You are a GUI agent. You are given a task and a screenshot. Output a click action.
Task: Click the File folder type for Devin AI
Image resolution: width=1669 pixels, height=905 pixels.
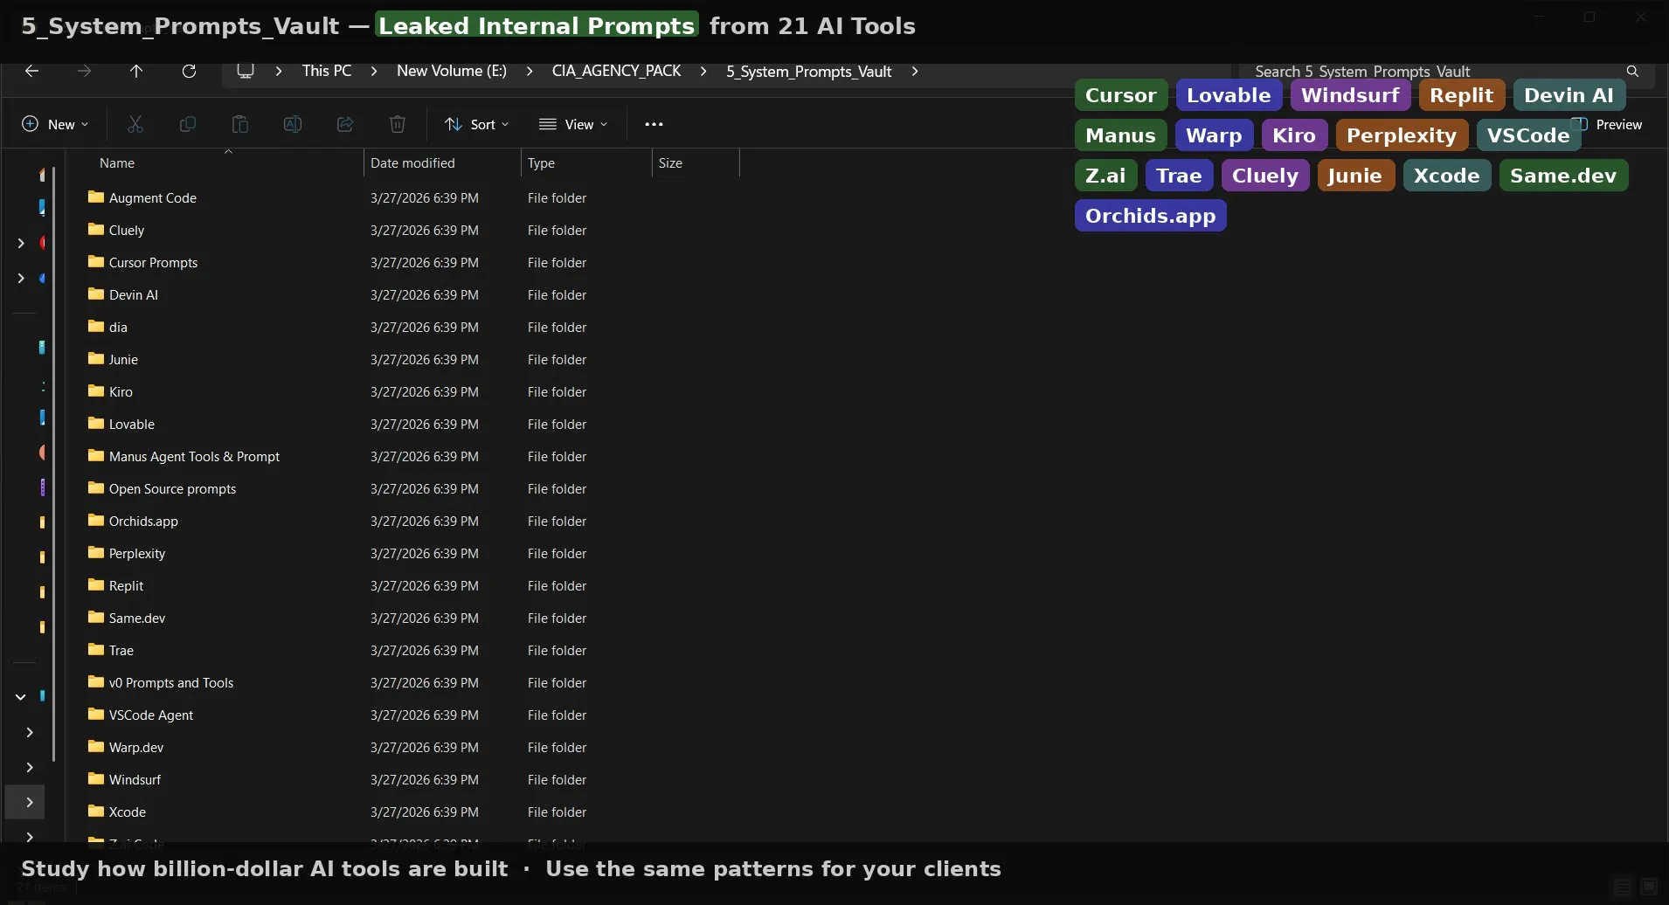coord(557,295)
